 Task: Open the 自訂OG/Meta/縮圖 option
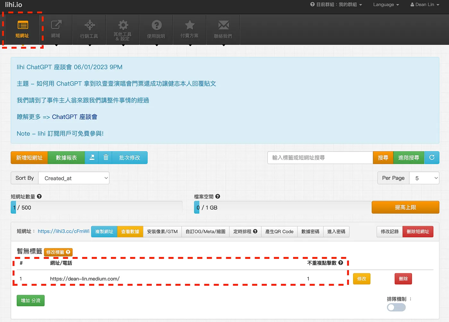click(206, 232)
